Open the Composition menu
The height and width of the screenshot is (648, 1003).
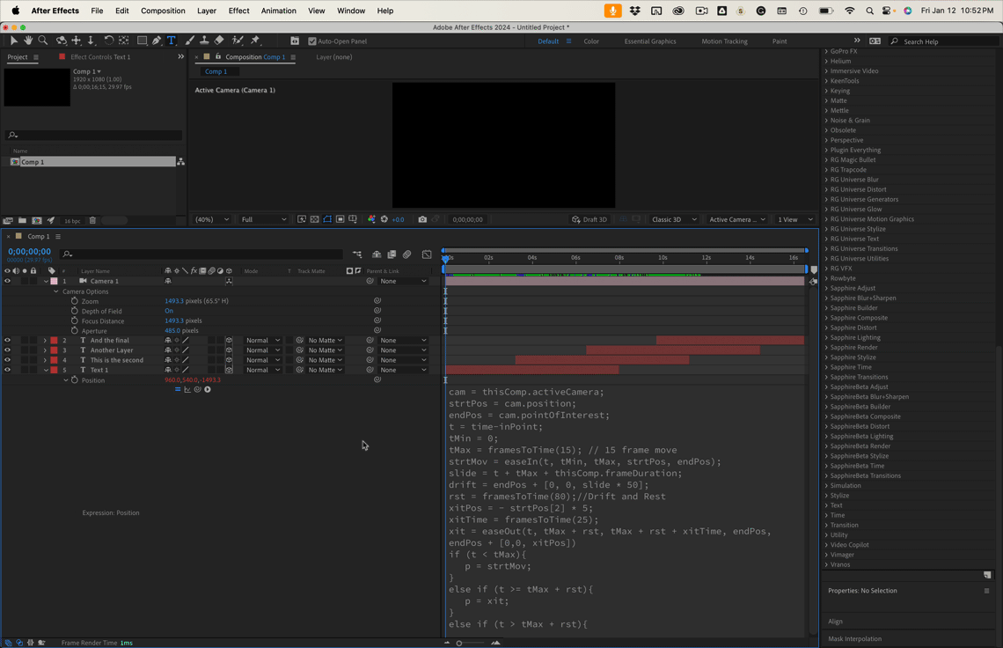(x=163, y=11)
